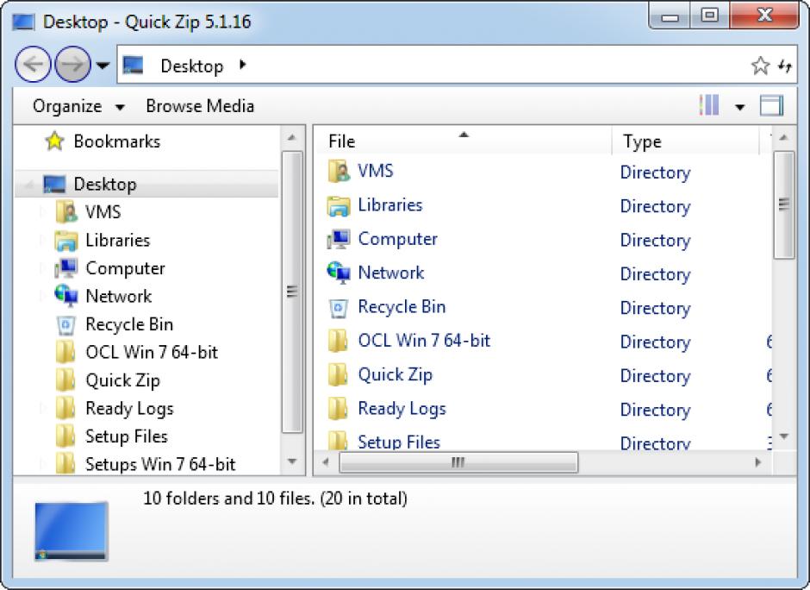Select Ready Logs name in file list

402,409
